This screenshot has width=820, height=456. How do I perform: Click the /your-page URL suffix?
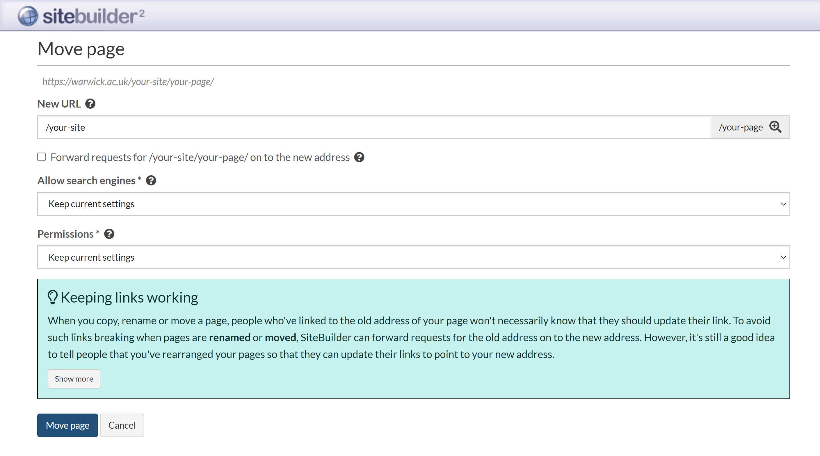coord(740,127)
